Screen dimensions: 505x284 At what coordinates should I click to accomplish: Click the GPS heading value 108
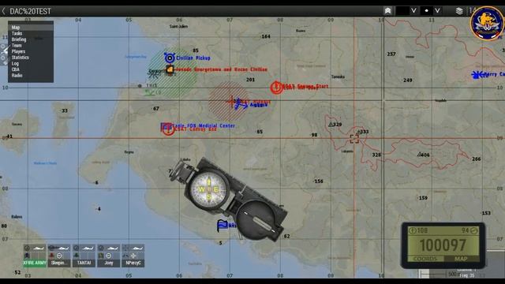422,230
